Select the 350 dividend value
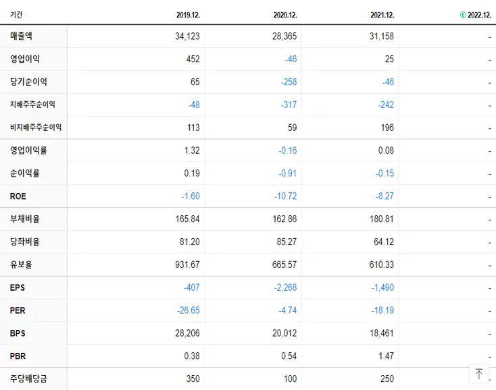Image resolution: width=496 pixels, height=390 pixels. 193,379
